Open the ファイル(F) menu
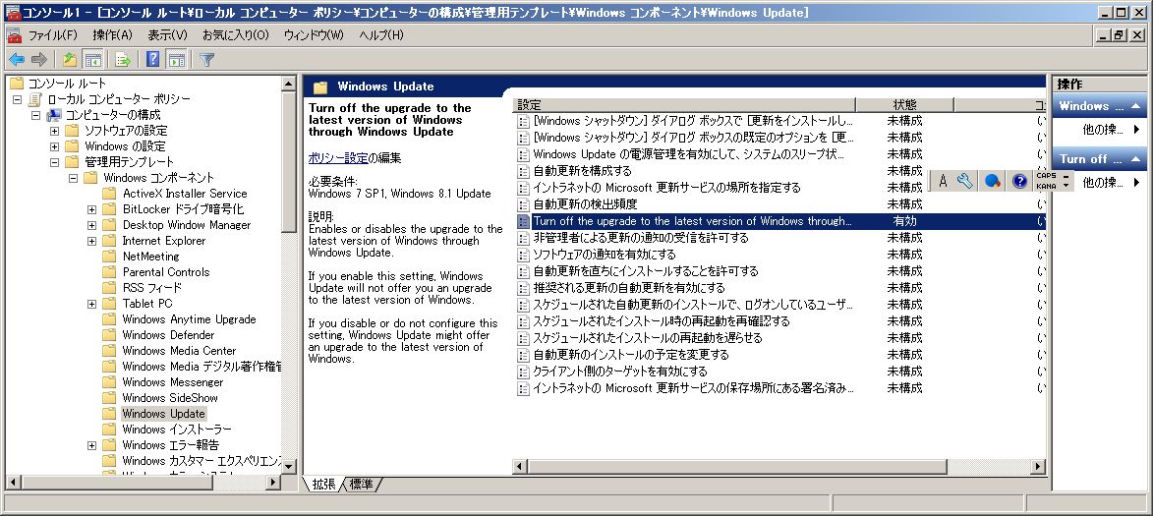 [52, 35]
